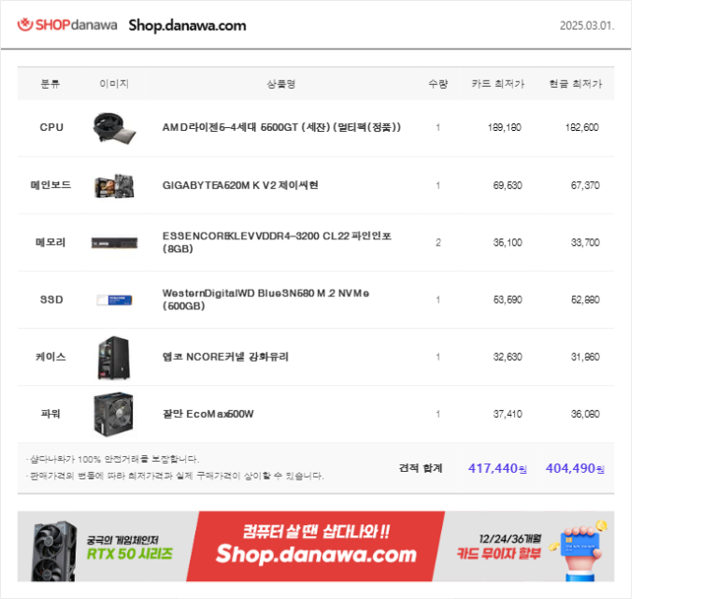Click the 카드 최저가 column header

(497, 83)
